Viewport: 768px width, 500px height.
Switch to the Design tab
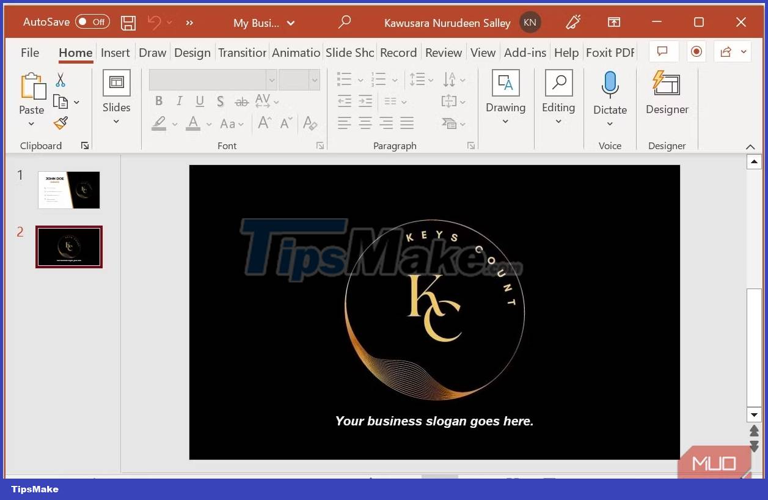click(x=192, y=53)
